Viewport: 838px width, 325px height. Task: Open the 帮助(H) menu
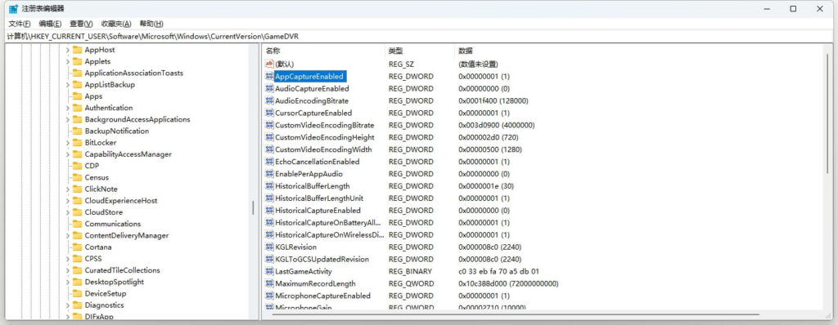coord(151,24)
